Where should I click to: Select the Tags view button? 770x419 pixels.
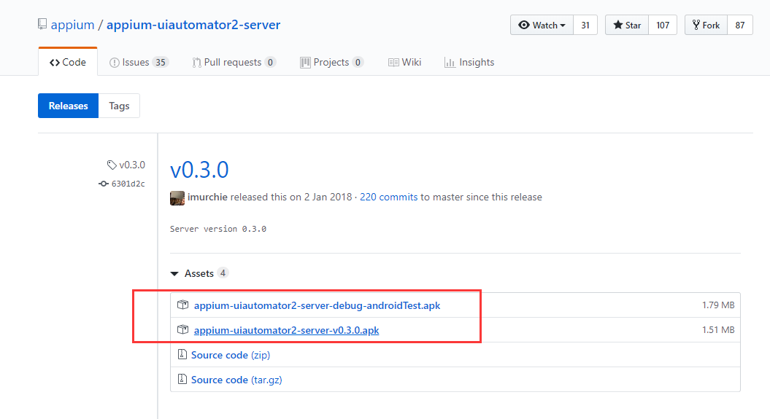(x=119, y=106)
